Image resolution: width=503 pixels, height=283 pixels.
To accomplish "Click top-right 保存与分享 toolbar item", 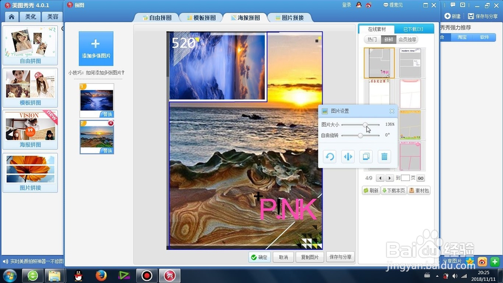I will point(483,16).
